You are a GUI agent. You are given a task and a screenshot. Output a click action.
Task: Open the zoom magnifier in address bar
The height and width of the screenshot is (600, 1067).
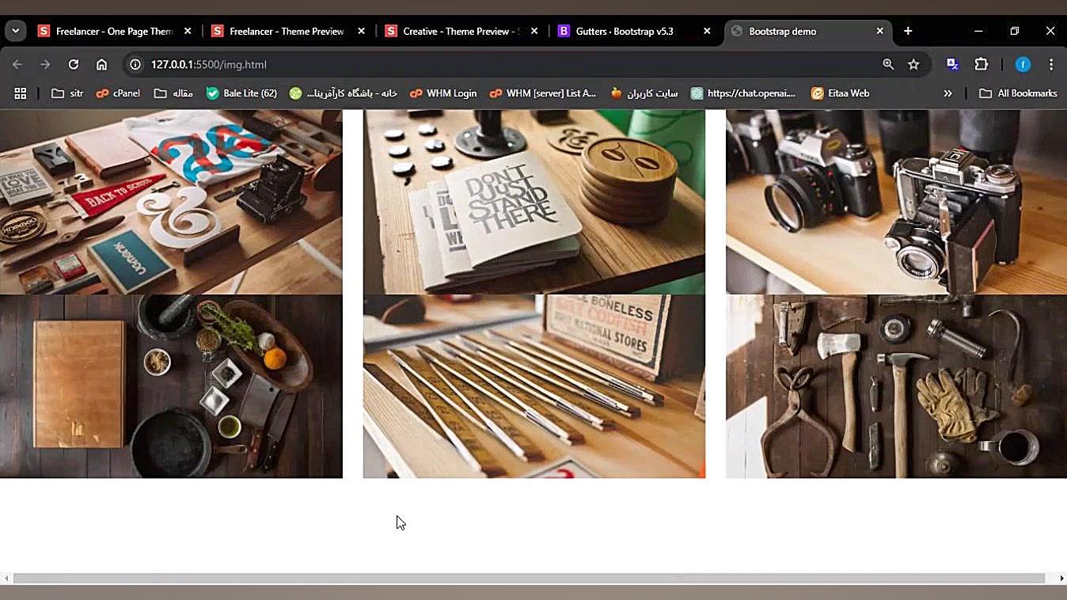(888, 64)
